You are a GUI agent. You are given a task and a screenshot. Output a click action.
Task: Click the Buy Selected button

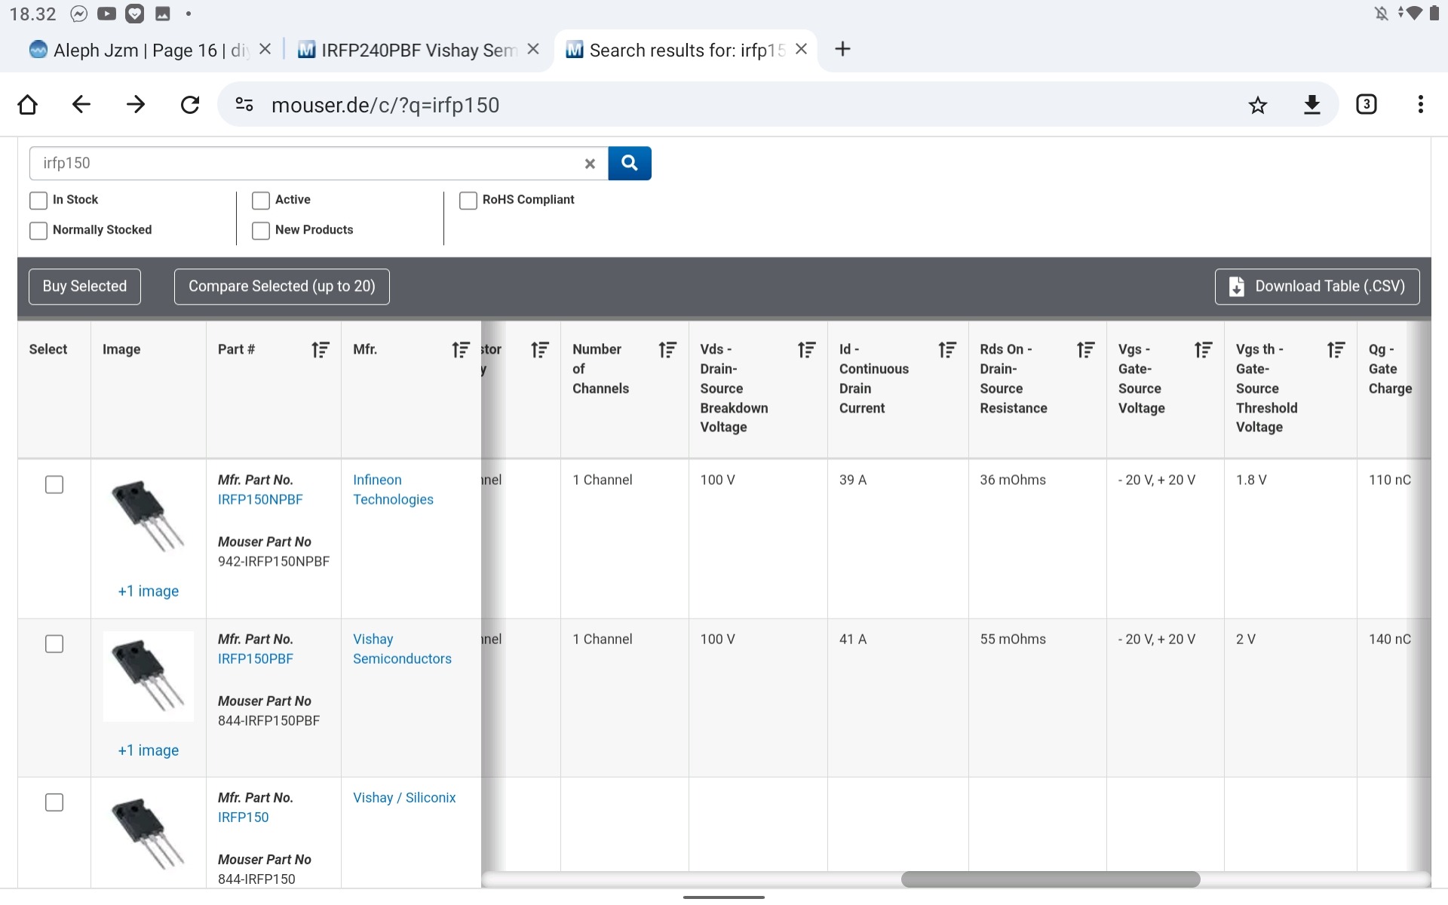coord(84,287)
